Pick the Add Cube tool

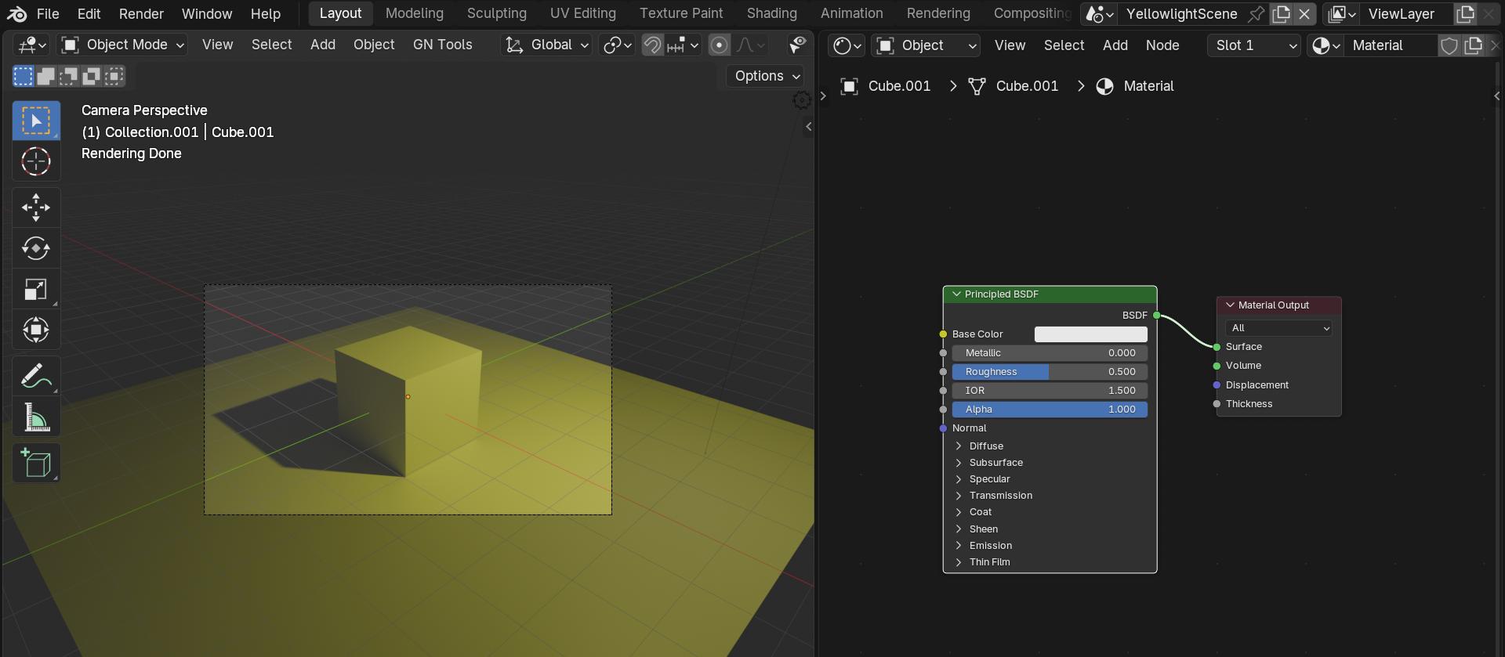(36, 463)
